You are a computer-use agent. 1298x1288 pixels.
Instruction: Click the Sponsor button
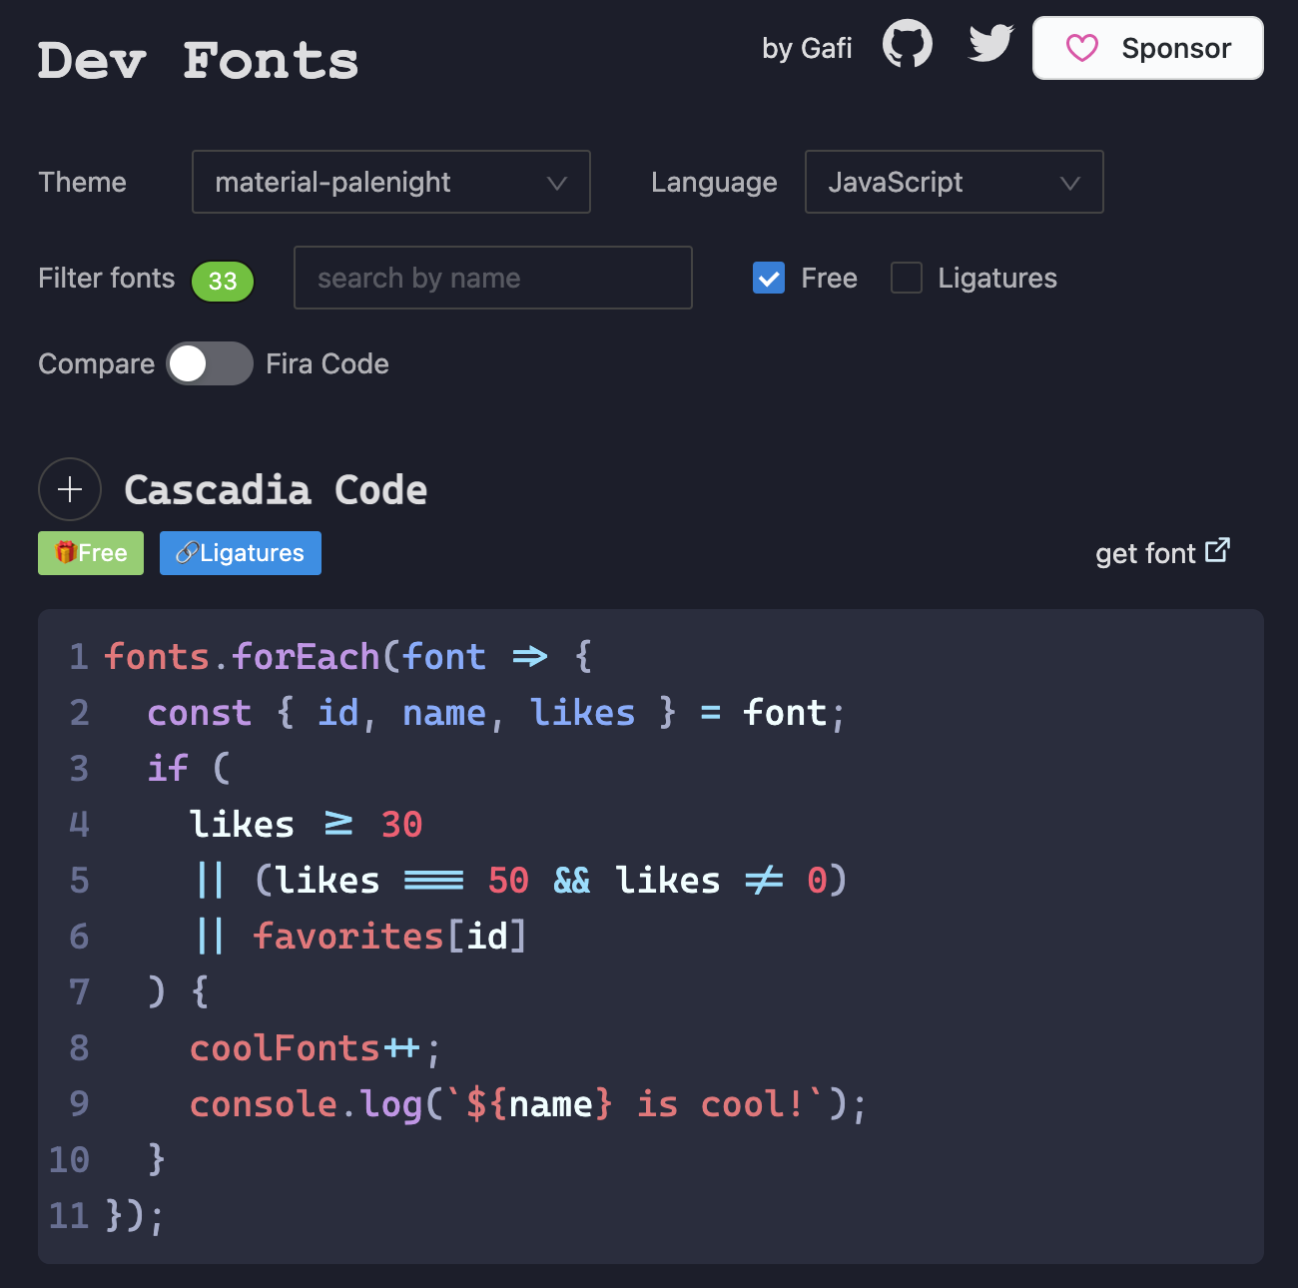point(1147,48)
